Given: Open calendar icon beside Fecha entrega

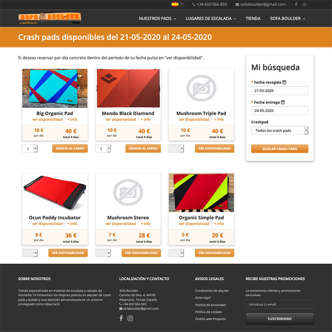Looking at the screenshot, I should [x=283, y=102].
